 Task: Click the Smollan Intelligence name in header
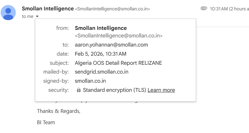(48, 9)
